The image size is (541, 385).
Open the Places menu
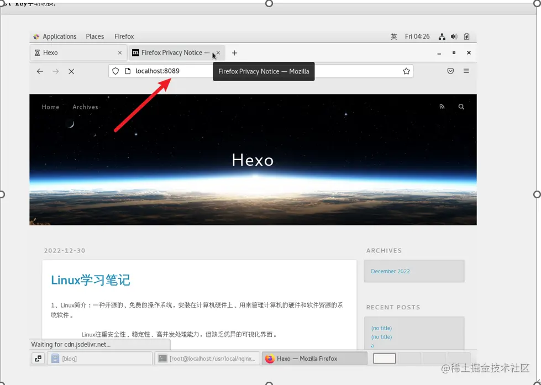95,36
